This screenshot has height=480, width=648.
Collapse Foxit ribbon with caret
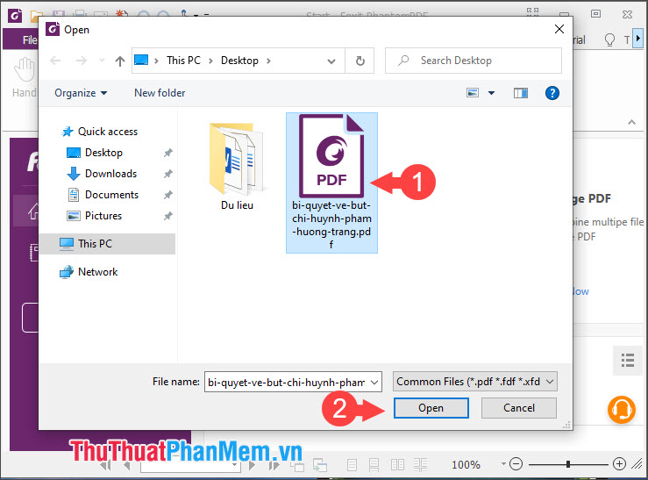[631, 122]
